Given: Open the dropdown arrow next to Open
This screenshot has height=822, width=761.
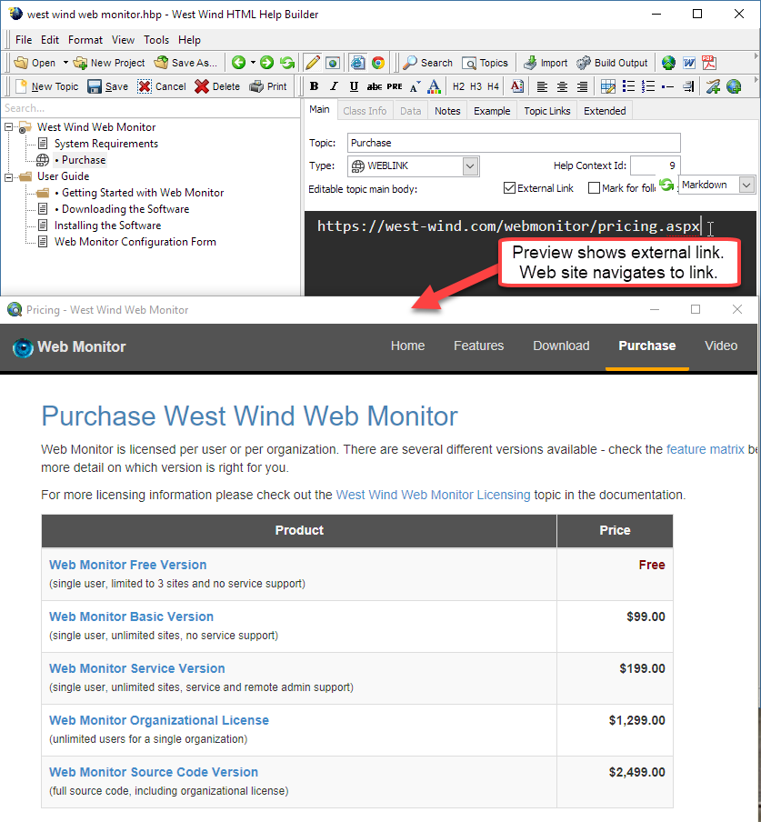Looking at the screenshot, I should click(x=65, y=63).
